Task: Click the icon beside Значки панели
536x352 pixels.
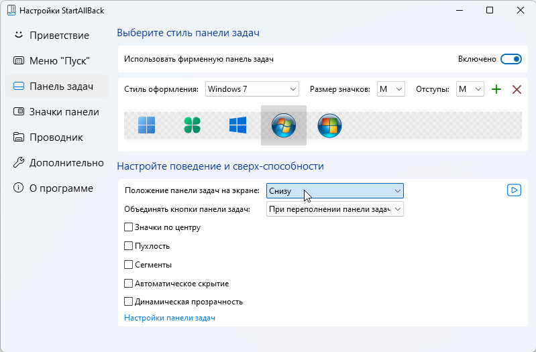Action: click(x=19, y=112)
